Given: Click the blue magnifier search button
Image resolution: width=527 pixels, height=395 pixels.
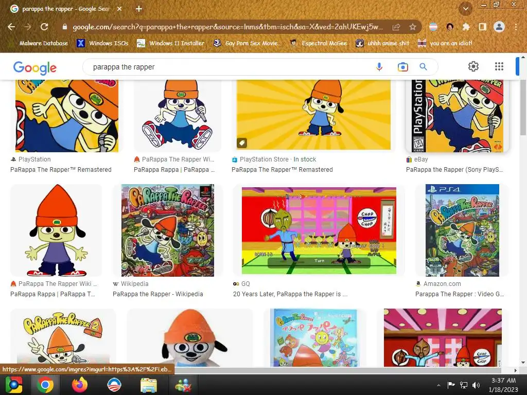Looking at the screenshot, I should point(424,67).
